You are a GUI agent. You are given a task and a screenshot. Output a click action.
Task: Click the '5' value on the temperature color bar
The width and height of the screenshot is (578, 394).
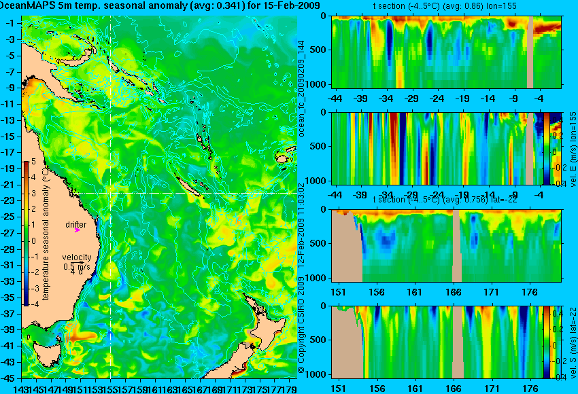pyautogui.click(x=33, y=161)
